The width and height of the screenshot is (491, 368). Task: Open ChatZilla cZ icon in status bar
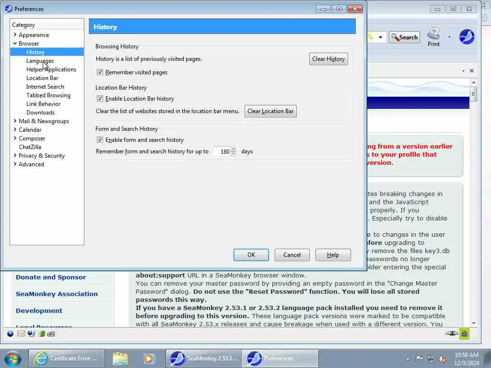51,334
